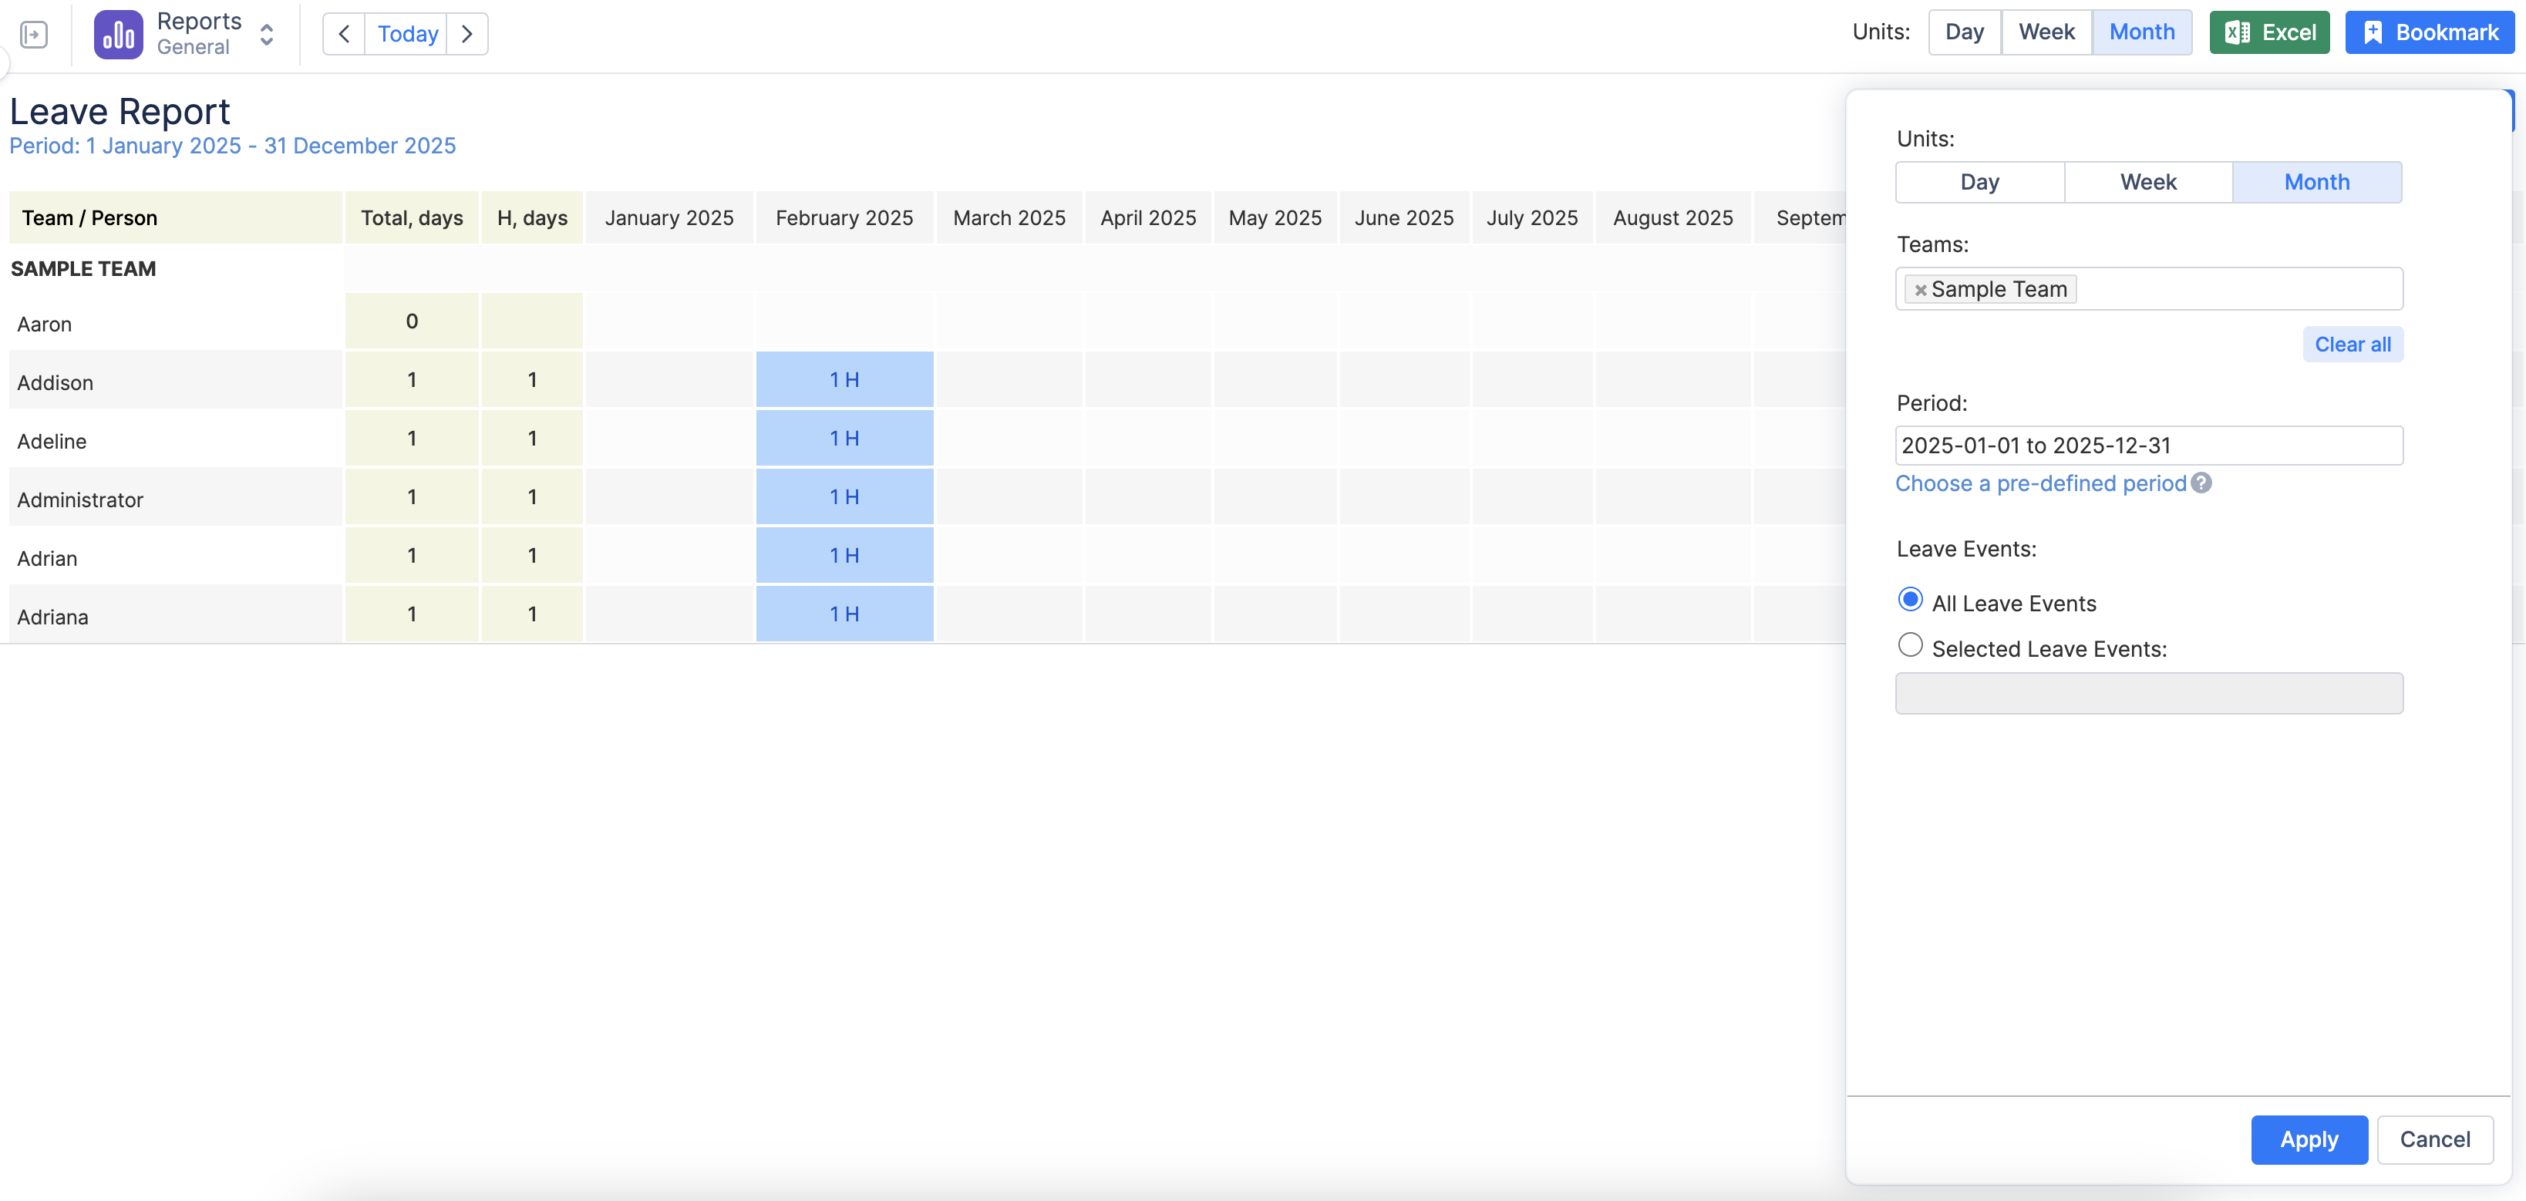
Task: Open Choose a pre-defined period link
Action: [2039, 483]
